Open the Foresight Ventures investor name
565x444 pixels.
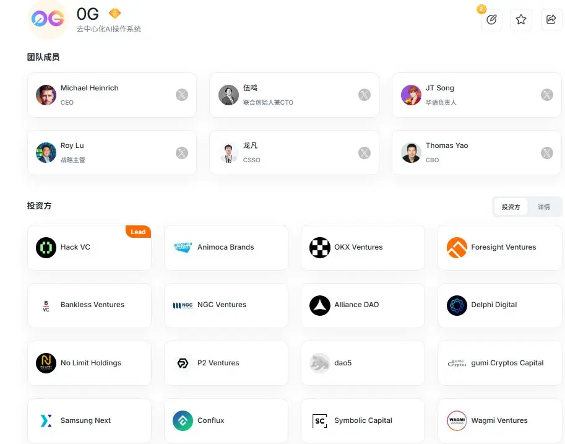[x=504, y=247]
